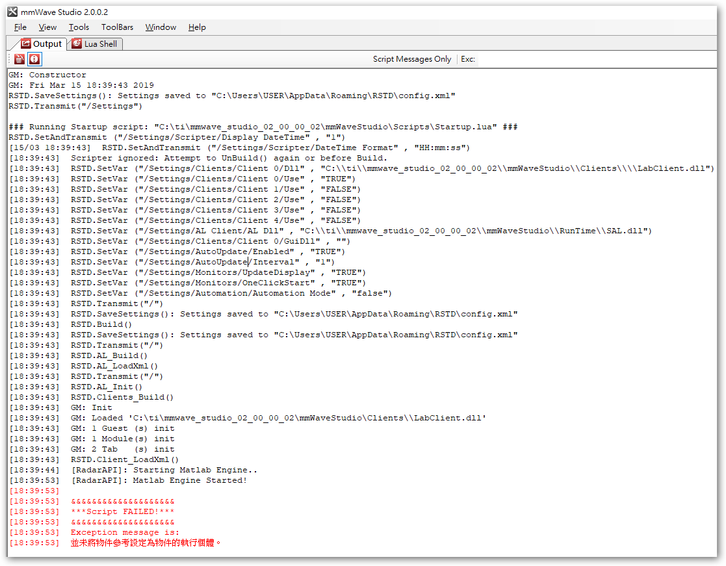726x566 pixels.
Task: Click the 'Running Startup script' log line
Action: pos(263,127)
